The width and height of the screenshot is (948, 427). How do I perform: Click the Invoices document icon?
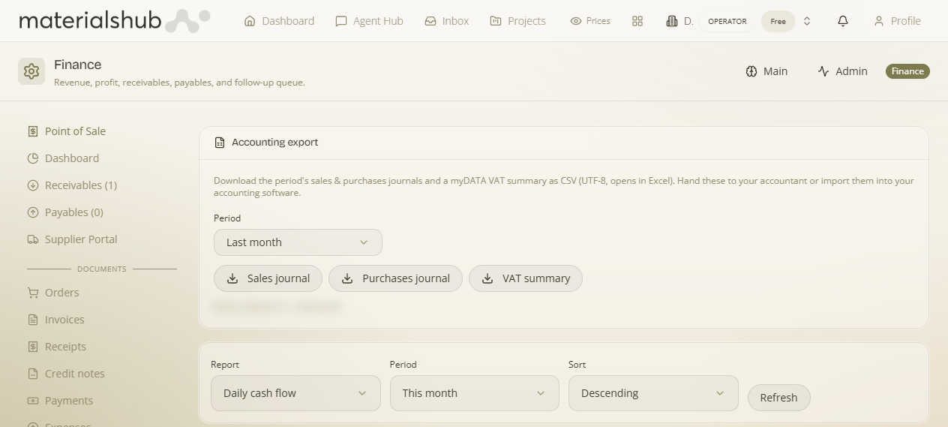[33, 320]
